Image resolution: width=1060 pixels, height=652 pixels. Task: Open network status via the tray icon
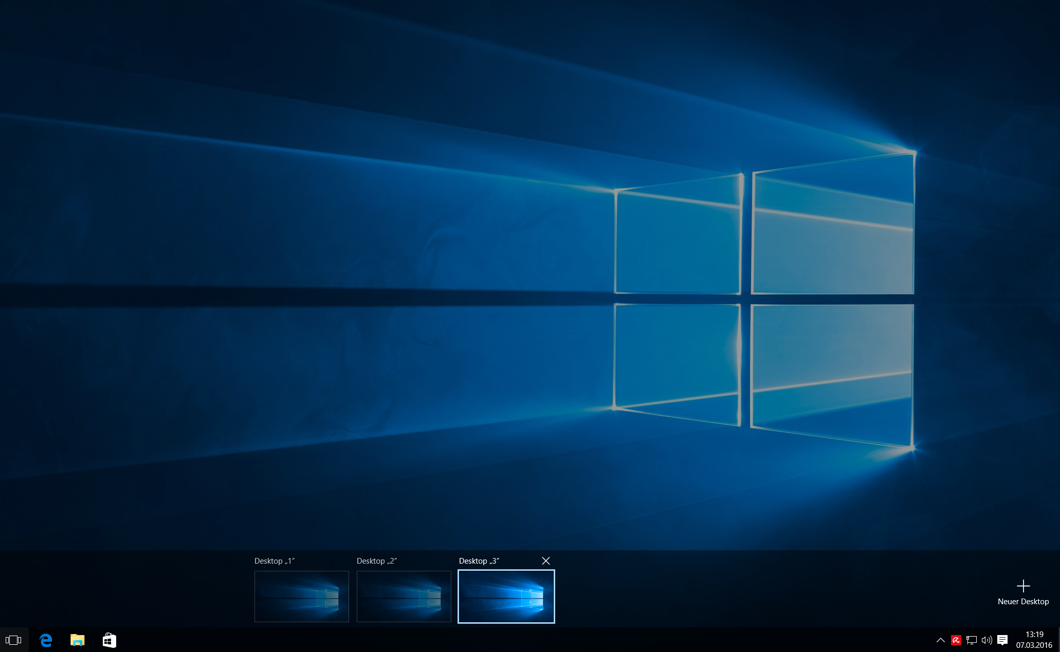971,640
